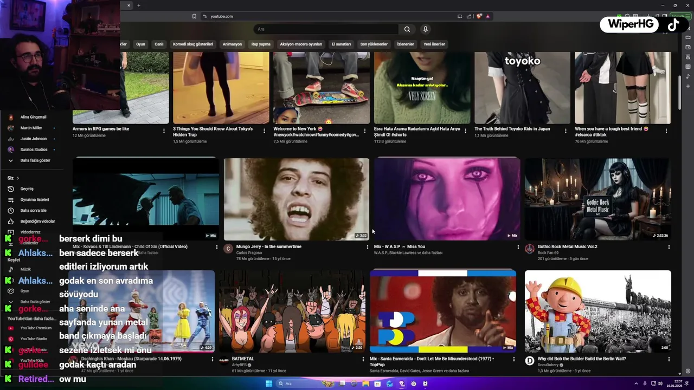Image resolution: width=694 pixels, height=390 pixels.
Task: Open Martin Miller subscription channel
Action: (31, 128)
